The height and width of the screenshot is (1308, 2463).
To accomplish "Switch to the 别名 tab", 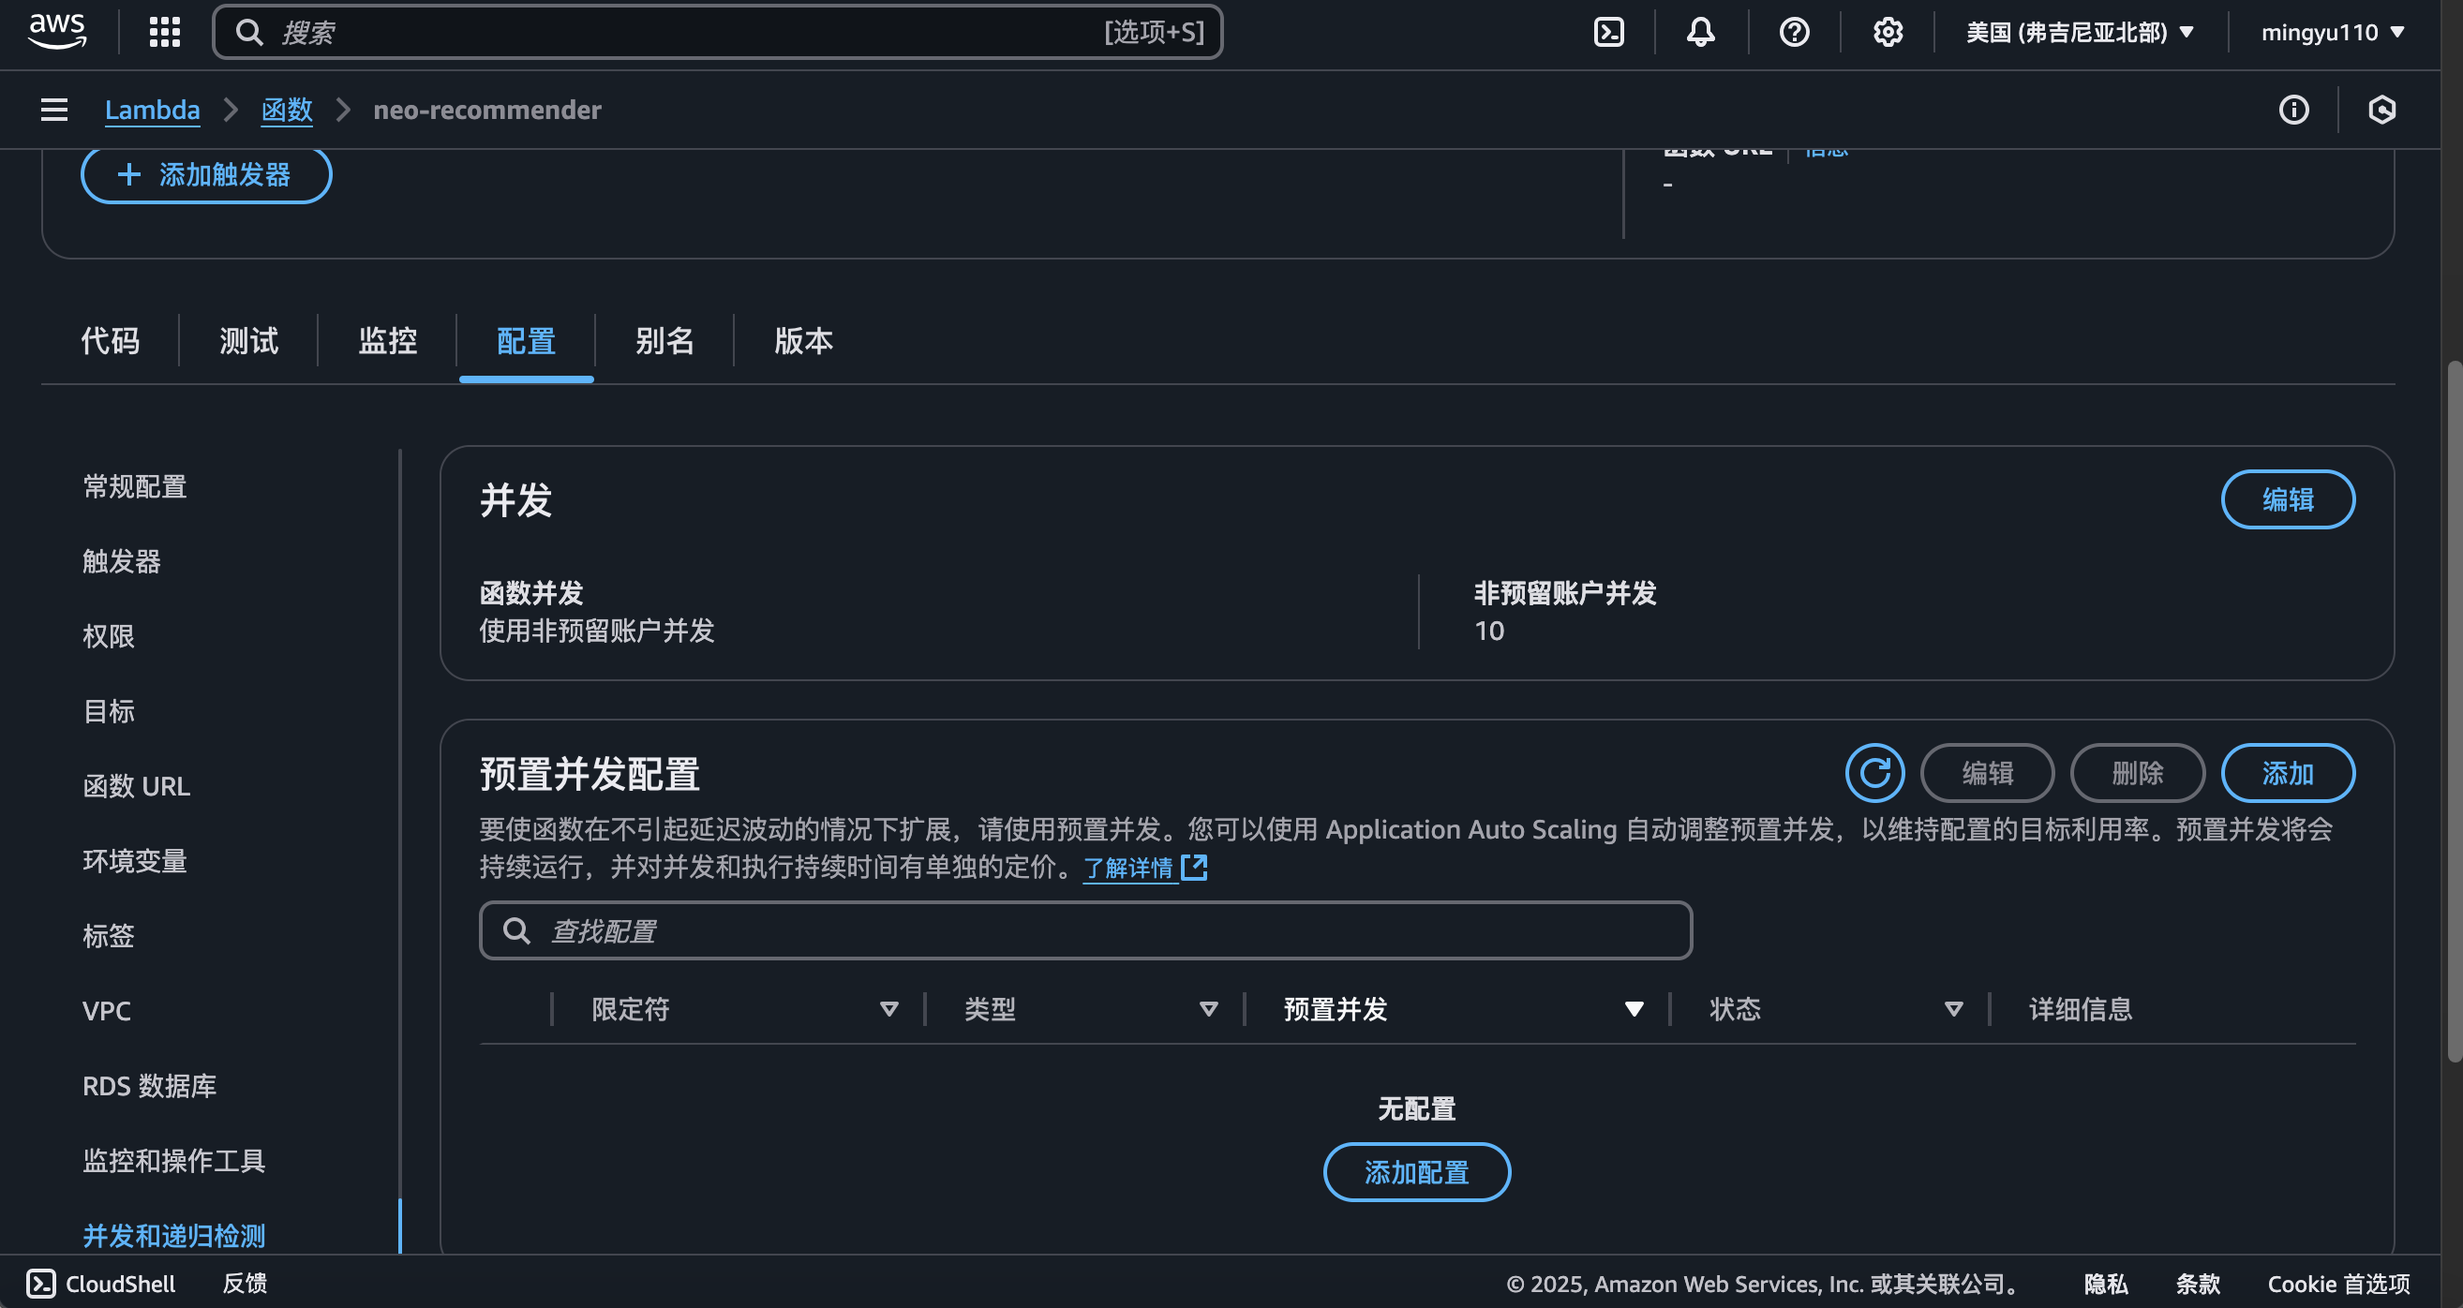I will coord(664,340).
